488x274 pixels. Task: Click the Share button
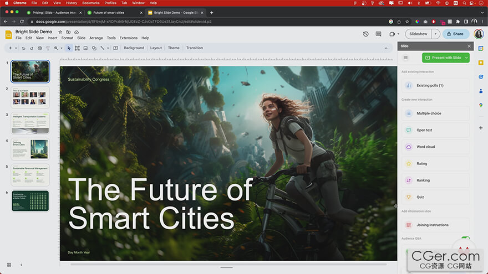(455, 34)
